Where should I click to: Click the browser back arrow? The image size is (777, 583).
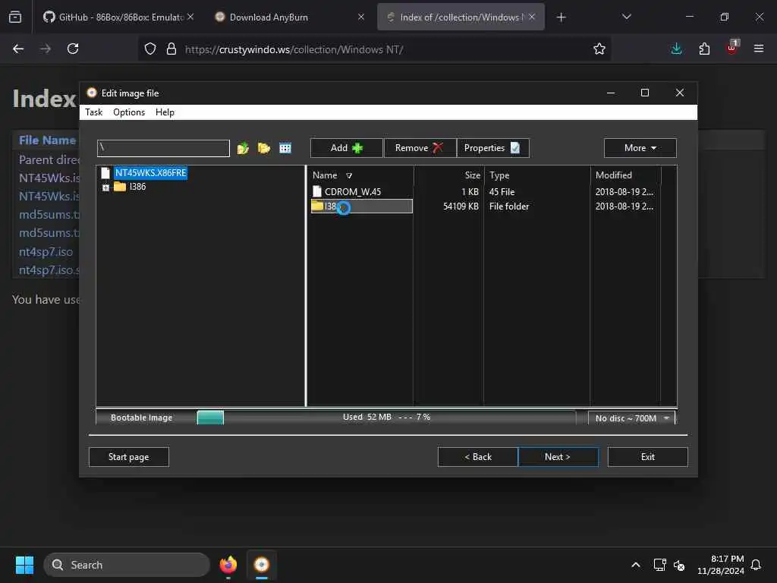(18, 49)
